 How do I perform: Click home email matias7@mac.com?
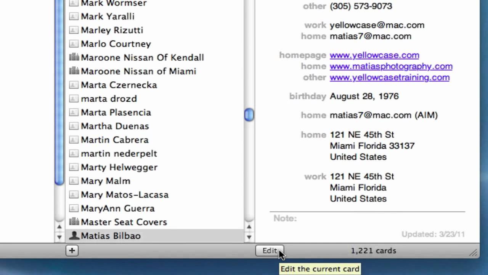(x=371, y=36)
